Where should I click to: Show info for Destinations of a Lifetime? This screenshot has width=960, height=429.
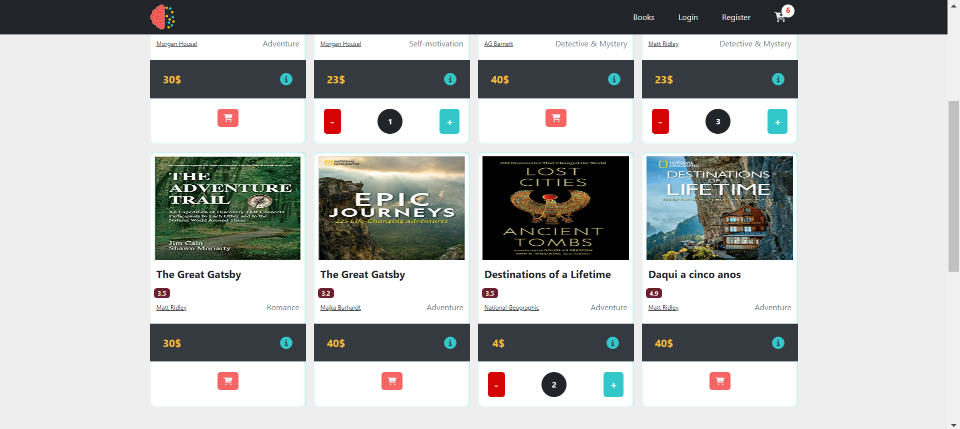[x=612, y=343]
